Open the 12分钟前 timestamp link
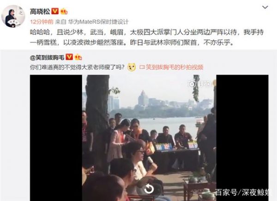The height and width of the screenshot is (201, 277). coord(42,22)
